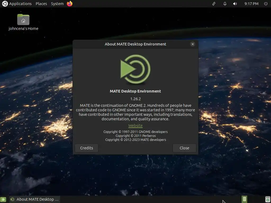Click 'Copyright © 2012-2023 MATE developers' text
Screen dimensions: 271x203
click(x=136, y=140)
